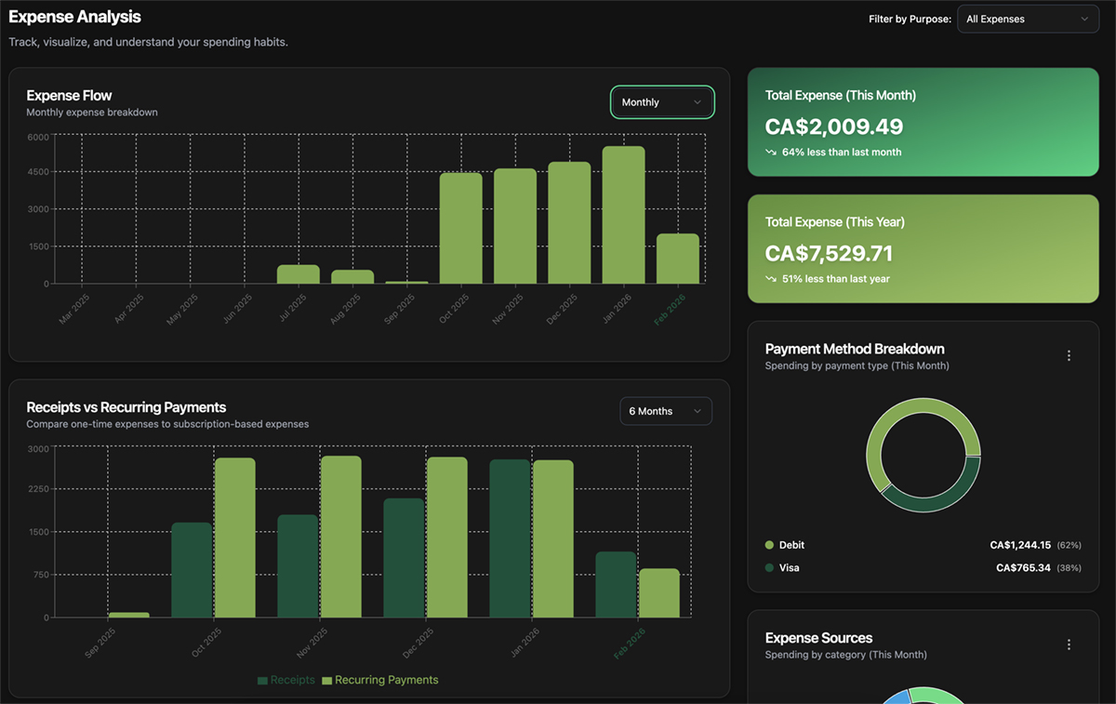Viewport: 1116px width, 704px height.
Task: Toggle the Recurring Payments series in the legend
Action: click(379, 680)
